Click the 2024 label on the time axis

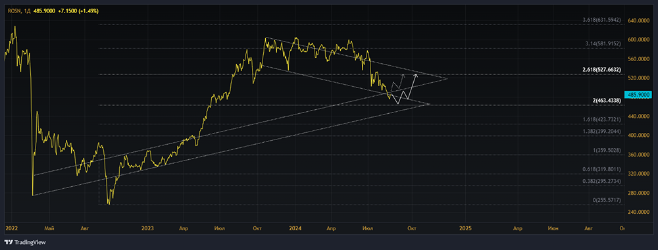[x=295, y=228]
